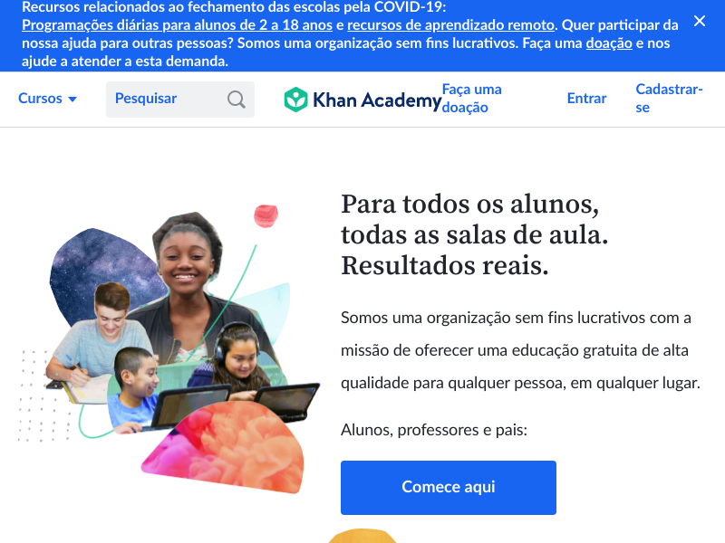Image resolution: width=725 pixels, height=543 pixels.
Task: Open Cadastrar-se sign up link
Action: tap(669, 99)
